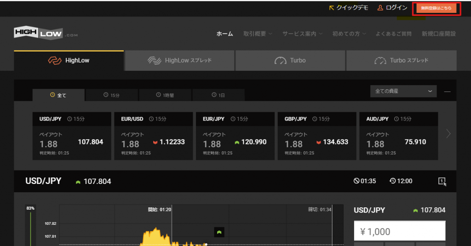Viewport: 471px width, 246px height.
Task: Click the orange free registration button
Action: (x=436, y=8)
